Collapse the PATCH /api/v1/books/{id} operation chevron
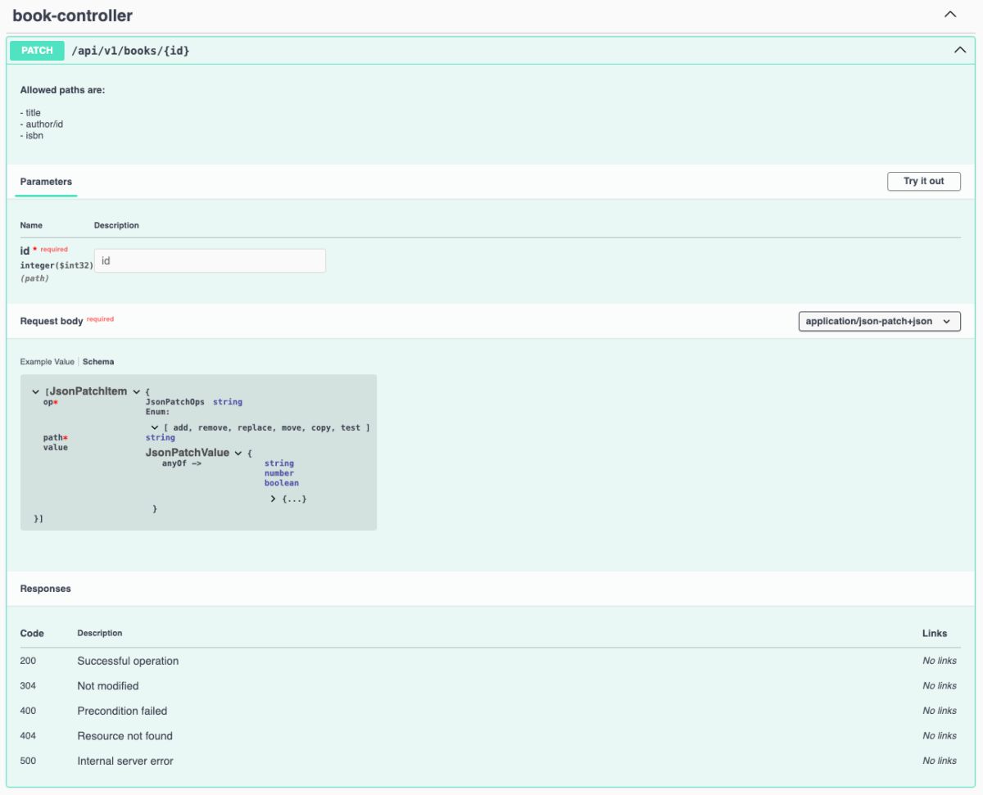The image size is (983, 795). point(960,51)
